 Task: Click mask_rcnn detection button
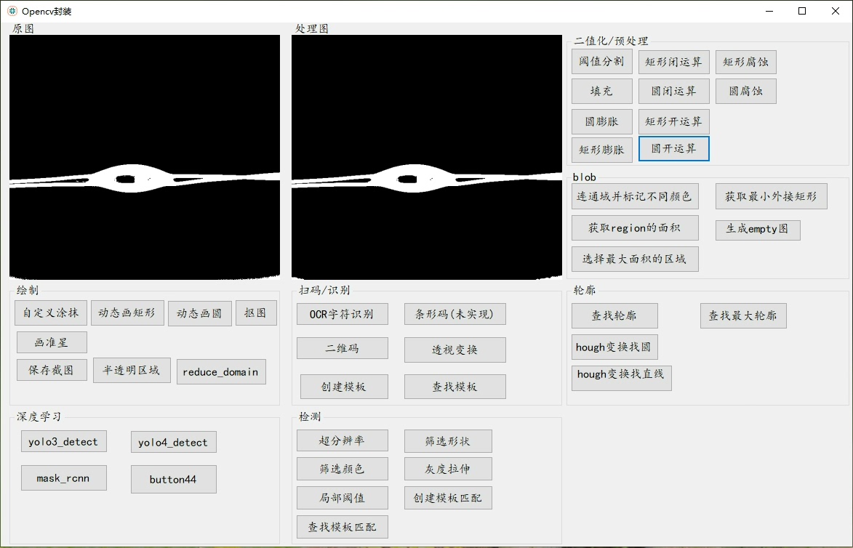pos(63,478)
